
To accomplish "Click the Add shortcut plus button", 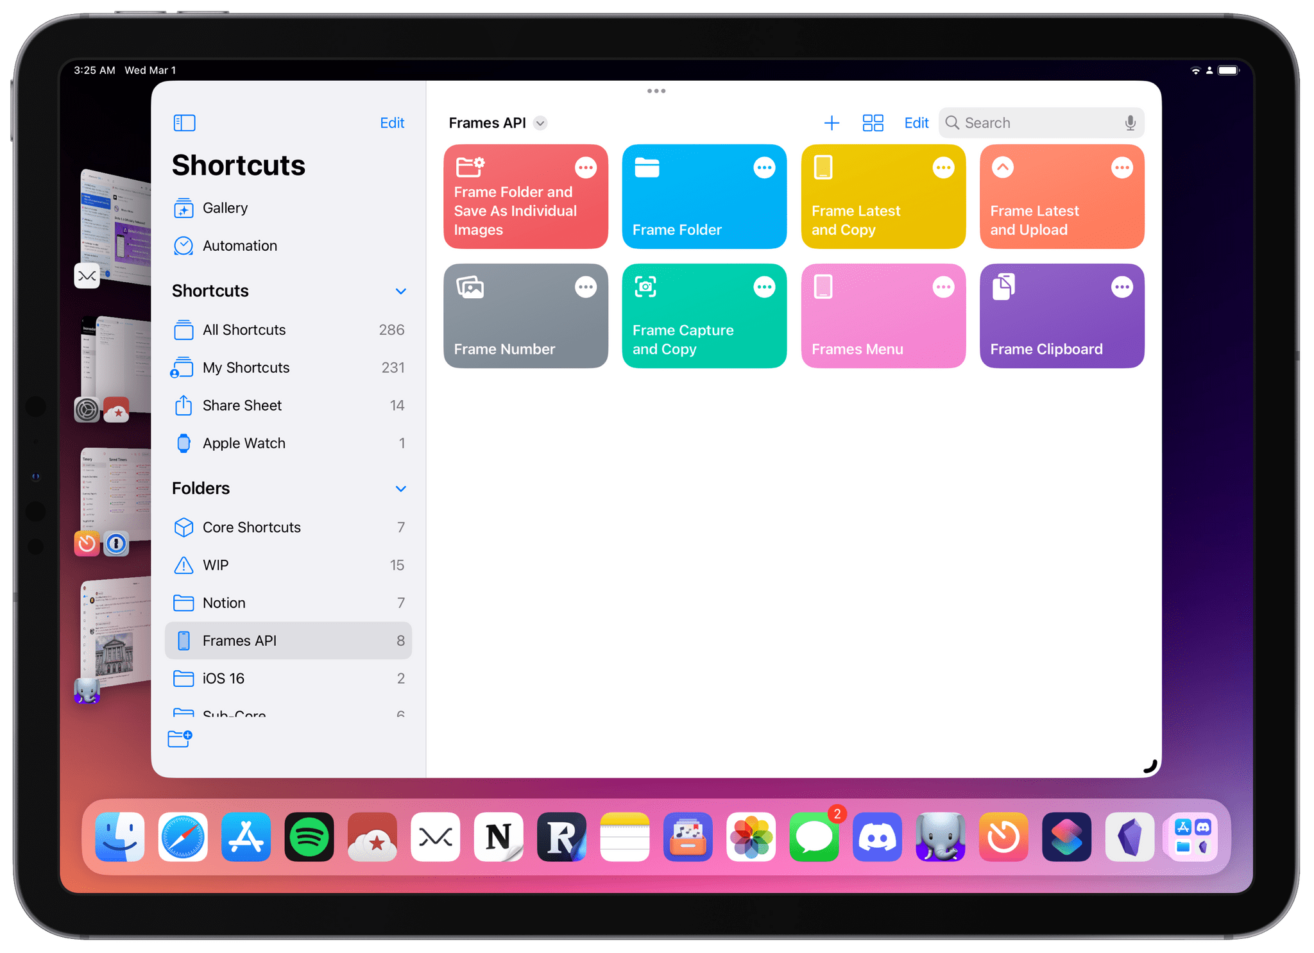I will [832, 122].
